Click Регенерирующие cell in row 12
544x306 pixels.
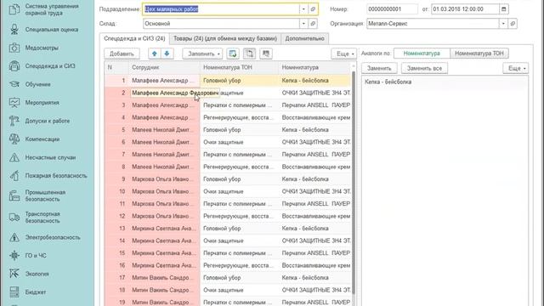click(239, 216)
